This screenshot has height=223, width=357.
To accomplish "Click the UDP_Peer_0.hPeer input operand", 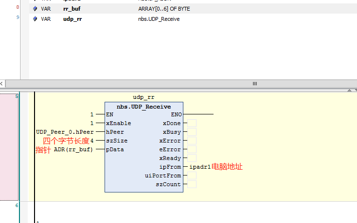I will (65, 132).
